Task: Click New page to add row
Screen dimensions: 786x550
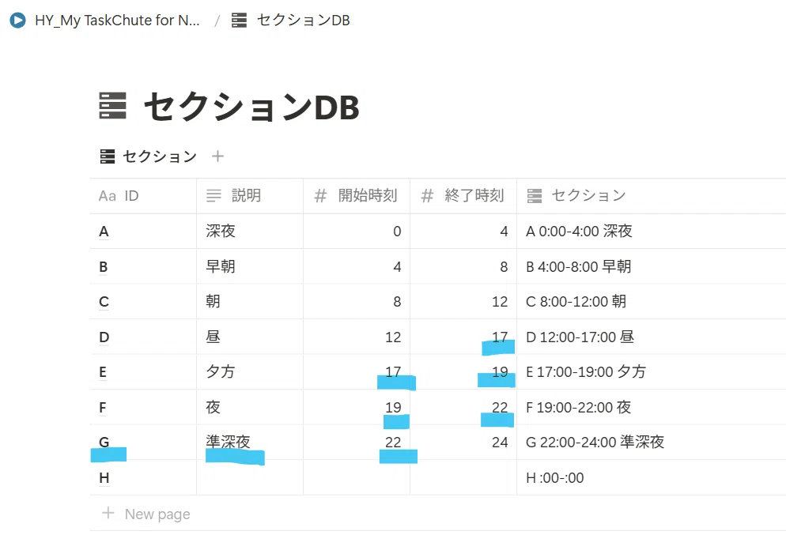Action: [157, 514]
